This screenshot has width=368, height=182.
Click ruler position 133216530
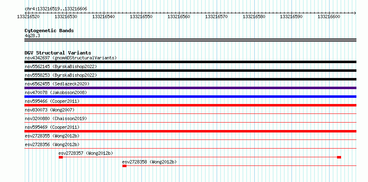click(x=66, y=17)
